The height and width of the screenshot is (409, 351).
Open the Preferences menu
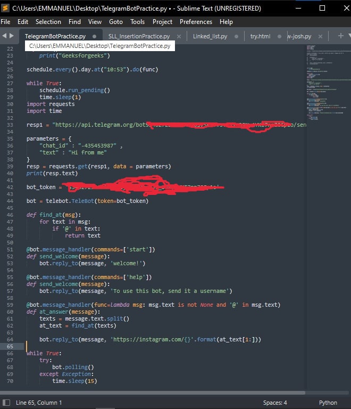click(x=196, y=22)
